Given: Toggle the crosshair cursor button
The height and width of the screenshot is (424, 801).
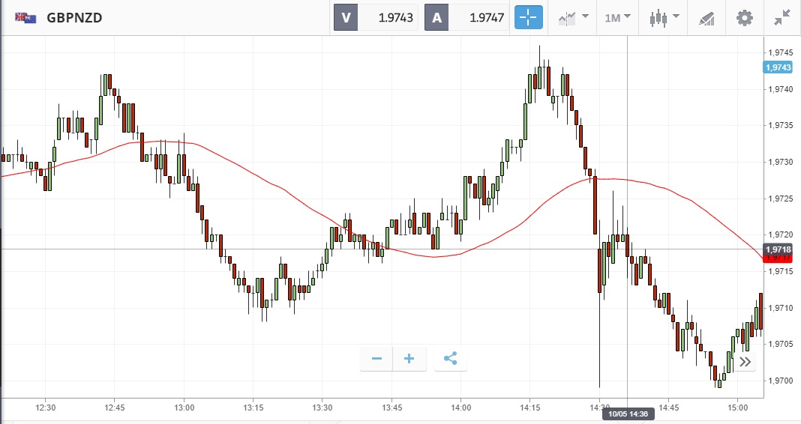Looking at the screenshot, I should pos(528,17).
